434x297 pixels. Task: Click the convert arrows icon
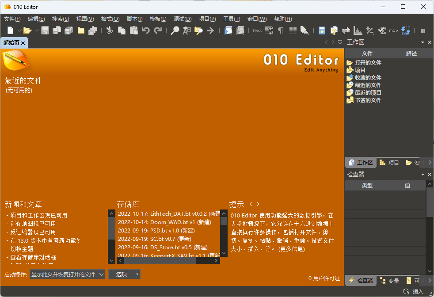click(x=346, y=30)
